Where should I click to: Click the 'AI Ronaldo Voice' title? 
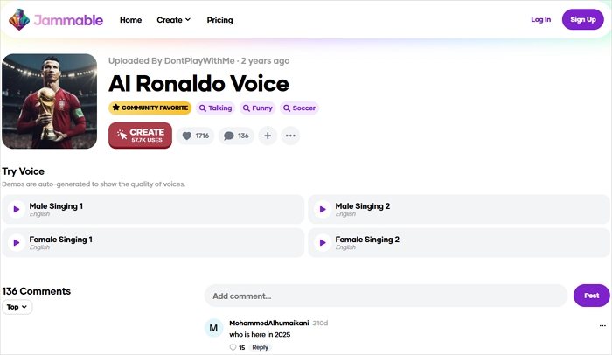[x=198, y=84]
